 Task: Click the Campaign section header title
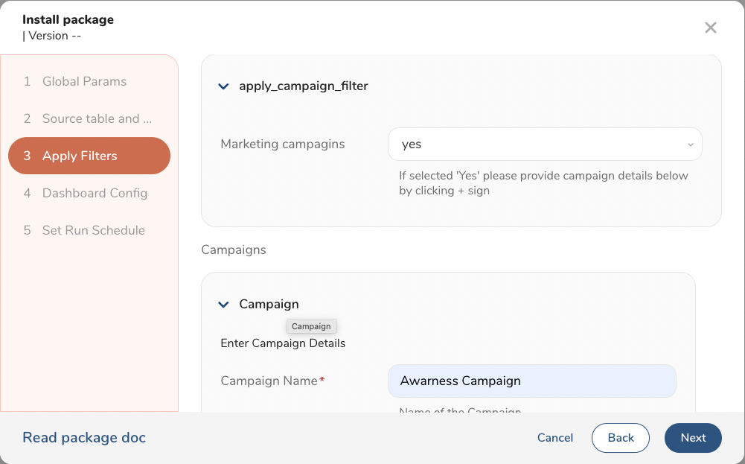tap(269, 304)
